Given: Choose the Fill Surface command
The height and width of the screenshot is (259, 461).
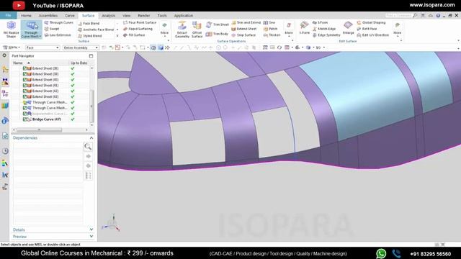Looking at the screenshot, I should pyautogui.click(x=134, y=35).
